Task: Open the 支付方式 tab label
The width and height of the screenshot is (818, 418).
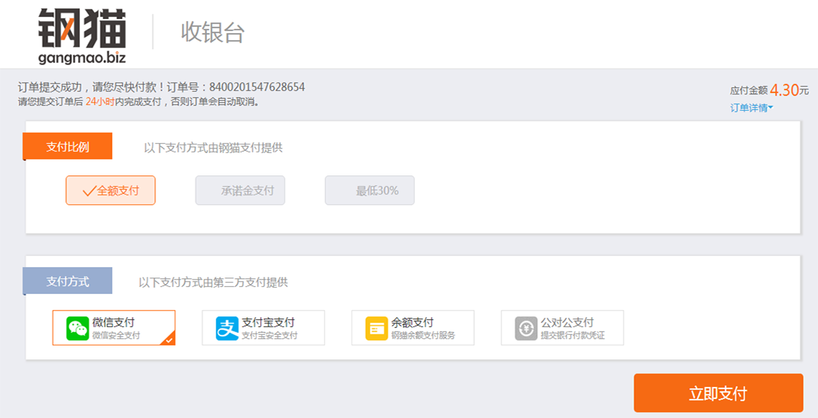Action: pos(67,281)
